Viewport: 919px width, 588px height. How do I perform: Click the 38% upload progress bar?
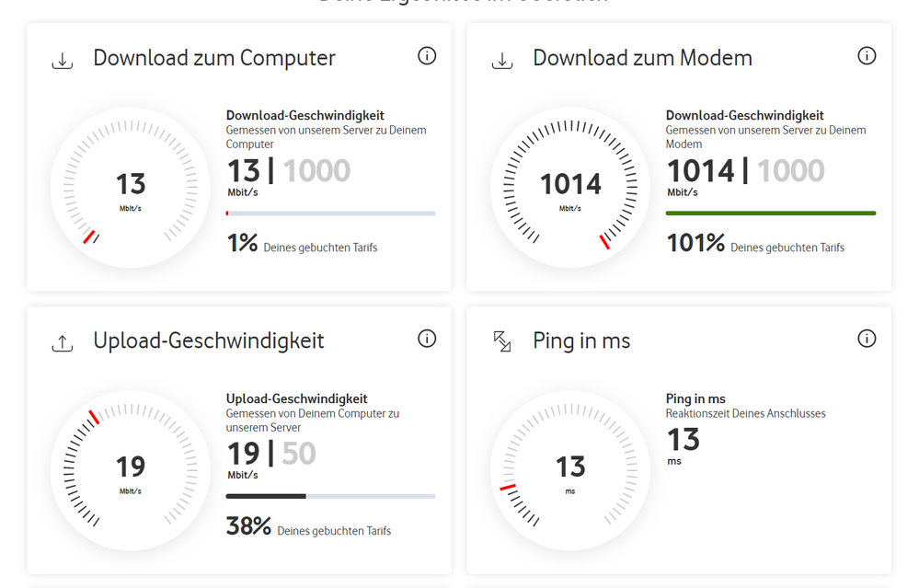click(330, 496)
